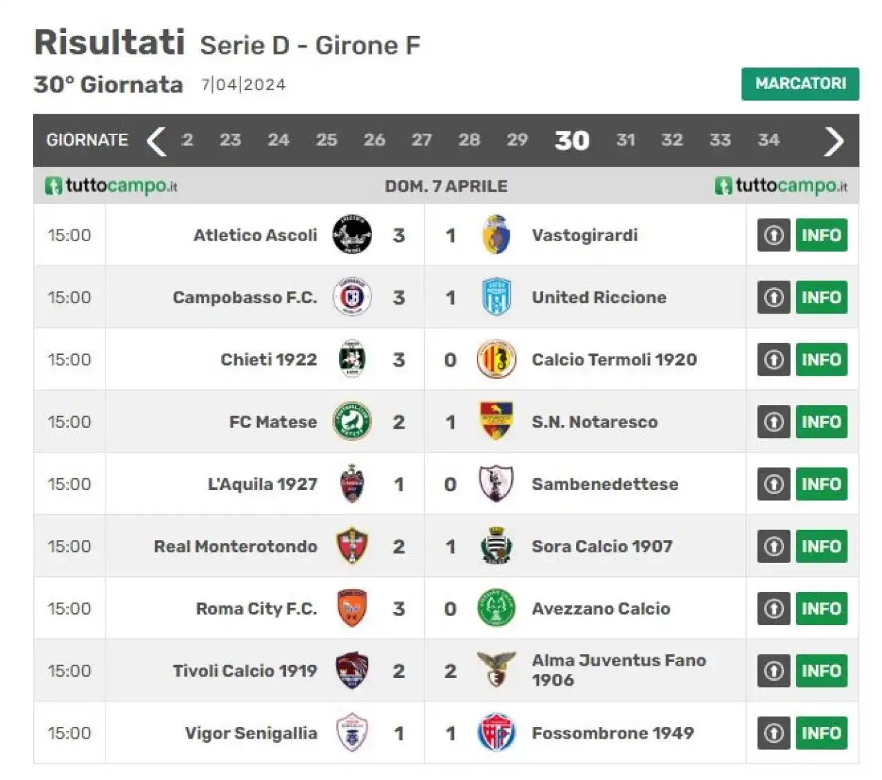Click the Roma City F.C. orange crest

coord(352,608)
